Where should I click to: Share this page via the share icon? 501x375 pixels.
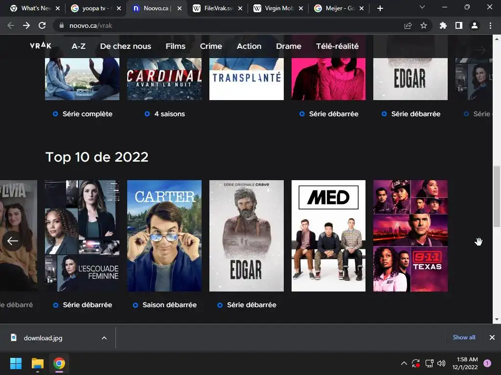click(408, 25)
